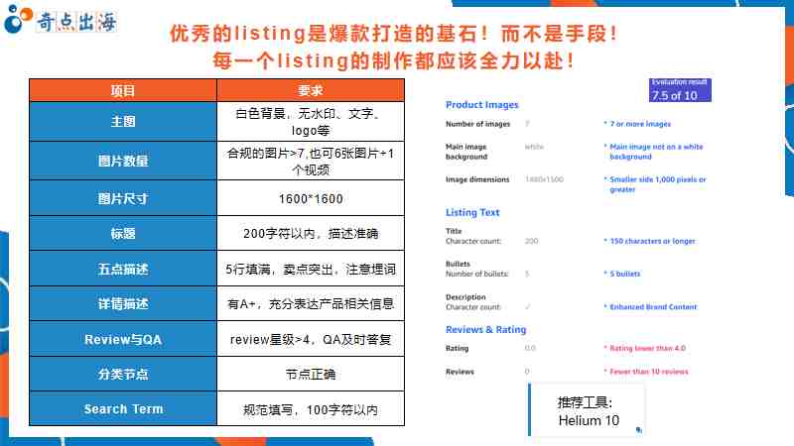
Task: Click 'Fewer than 10 reviews' warning
Action: pyautogui.click(x=649, y=372)
